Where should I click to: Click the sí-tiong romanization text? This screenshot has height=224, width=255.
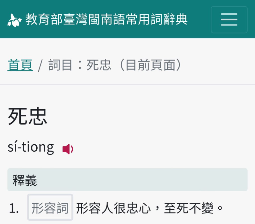[31, 147]
